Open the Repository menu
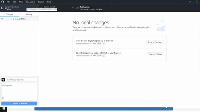200x112 pixels. pyautogui.click(x=31, y=2)
